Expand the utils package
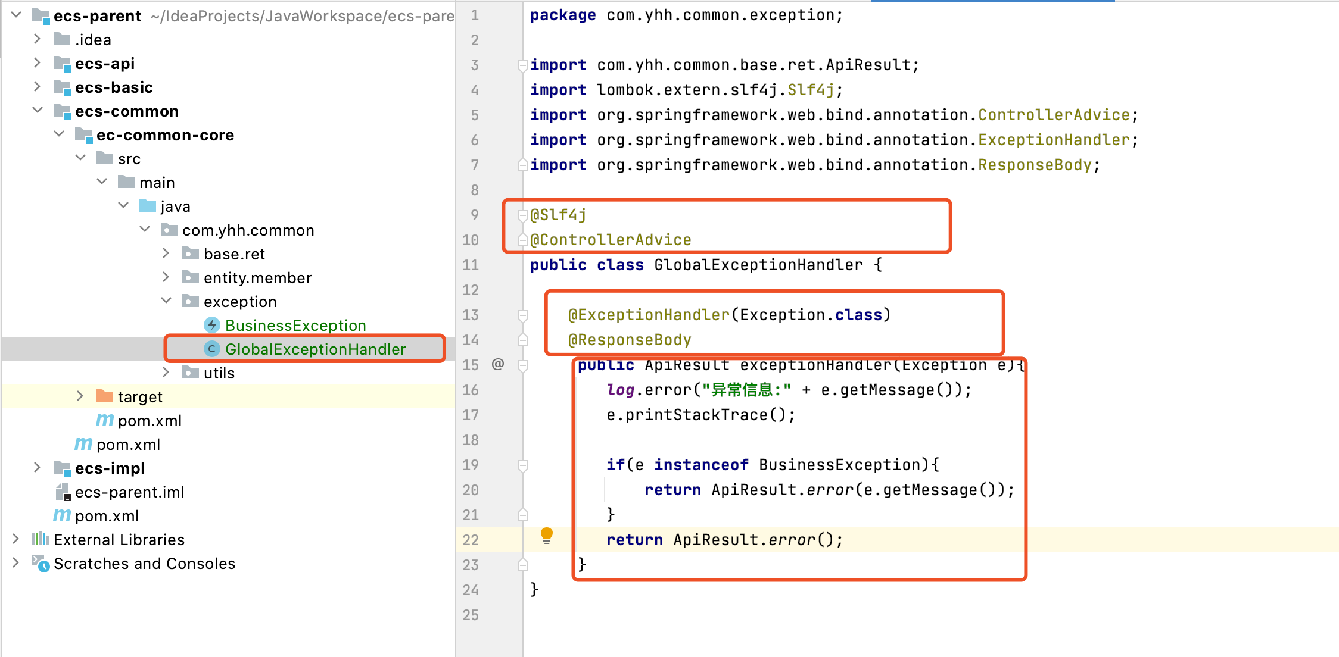 pos(166,373)
